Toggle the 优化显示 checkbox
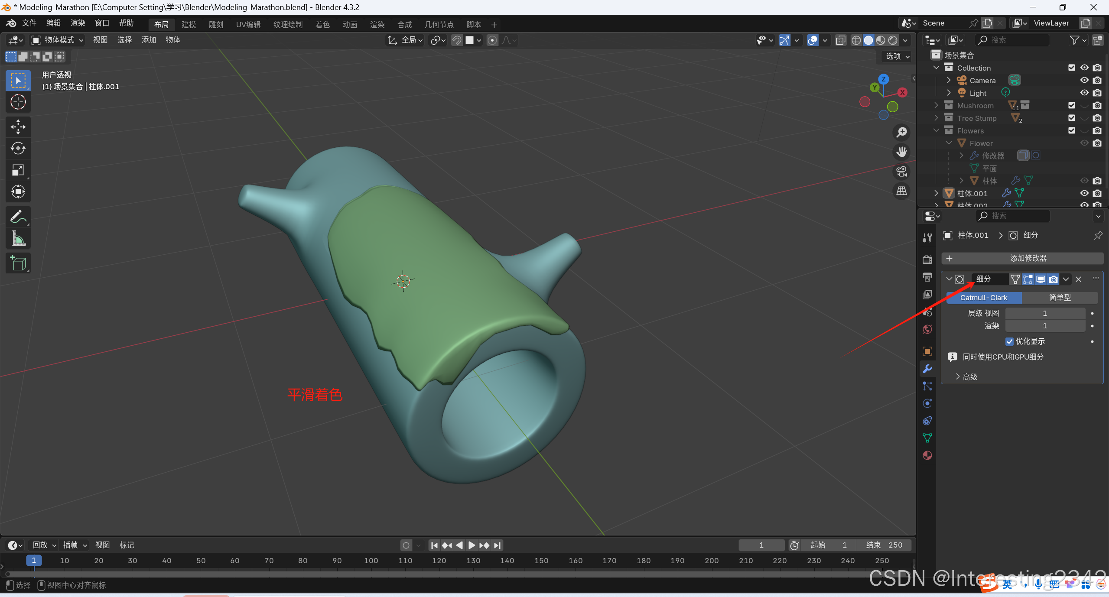 (1009, 341)
